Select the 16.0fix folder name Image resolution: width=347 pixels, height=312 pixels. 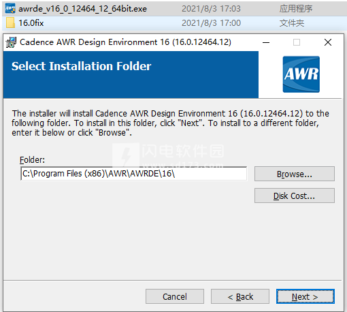pyautogui.click(x=31, y=23)
